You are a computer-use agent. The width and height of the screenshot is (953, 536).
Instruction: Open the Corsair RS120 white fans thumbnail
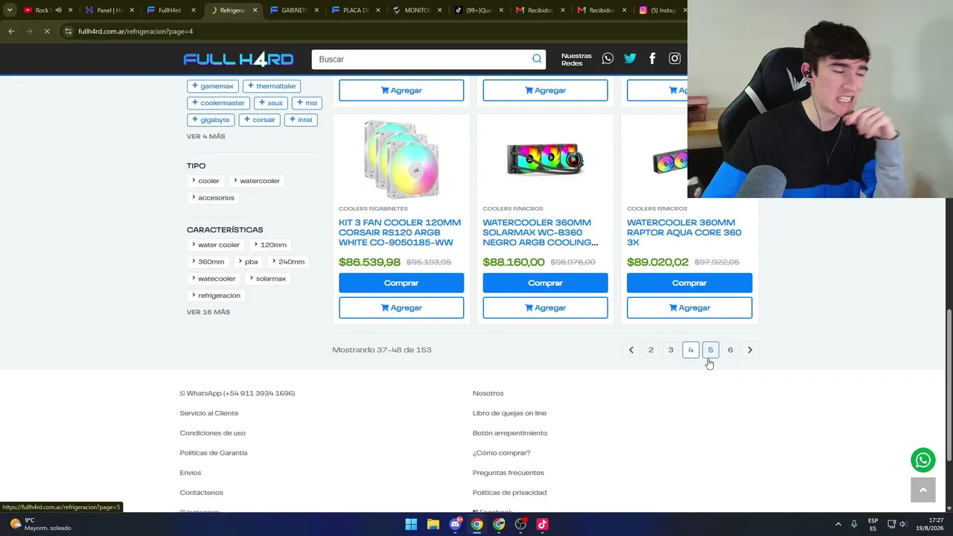pyautogui.click(x=401, y=160)
